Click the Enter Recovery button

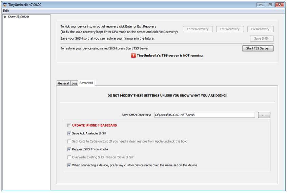198,29
